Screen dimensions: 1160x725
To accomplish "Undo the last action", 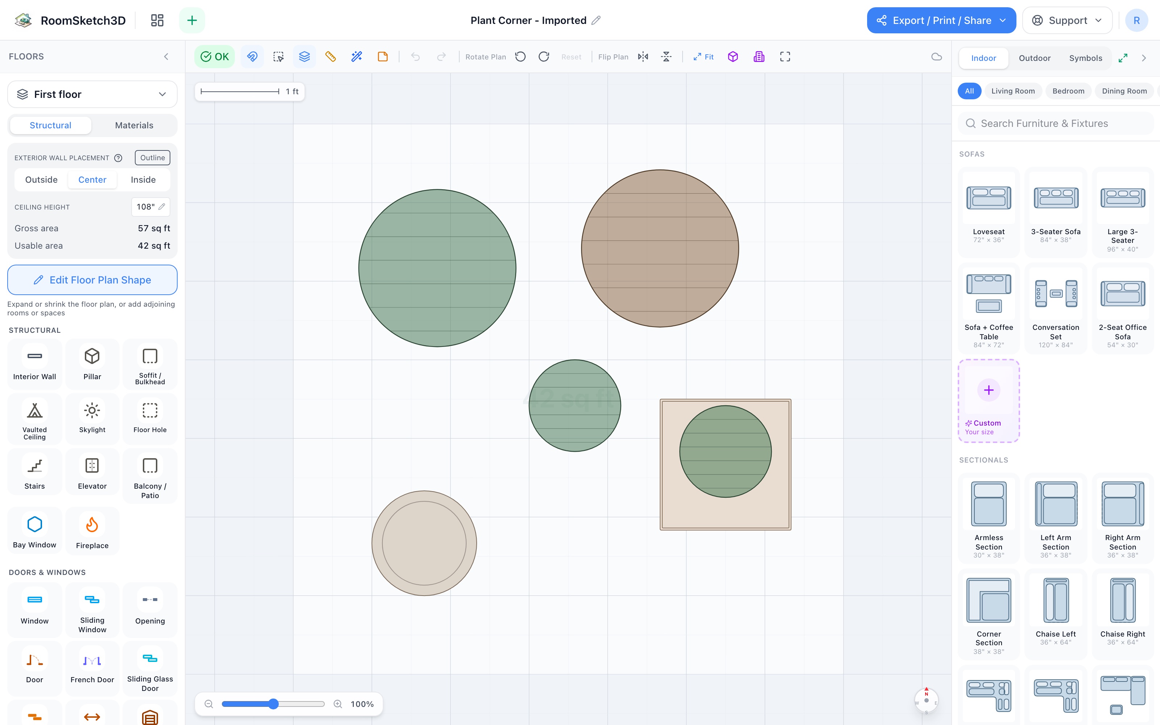I will coord(415,57).
